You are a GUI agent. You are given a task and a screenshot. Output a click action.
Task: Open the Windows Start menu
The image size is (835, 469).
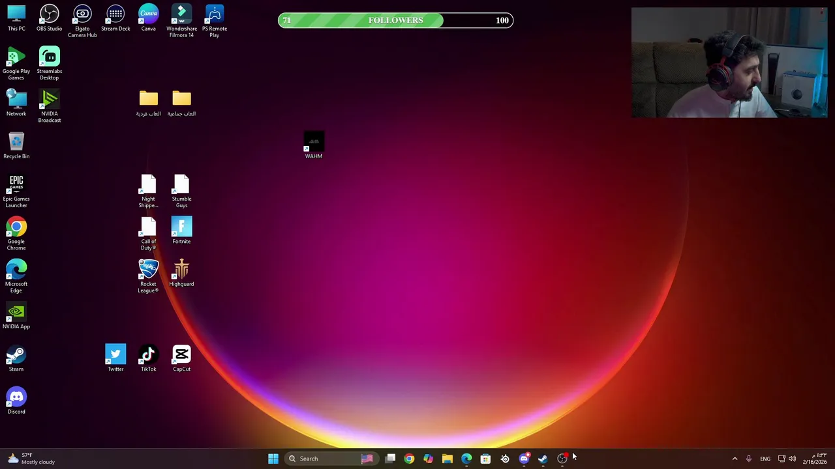pyautogui.click(x=273, y=459)
